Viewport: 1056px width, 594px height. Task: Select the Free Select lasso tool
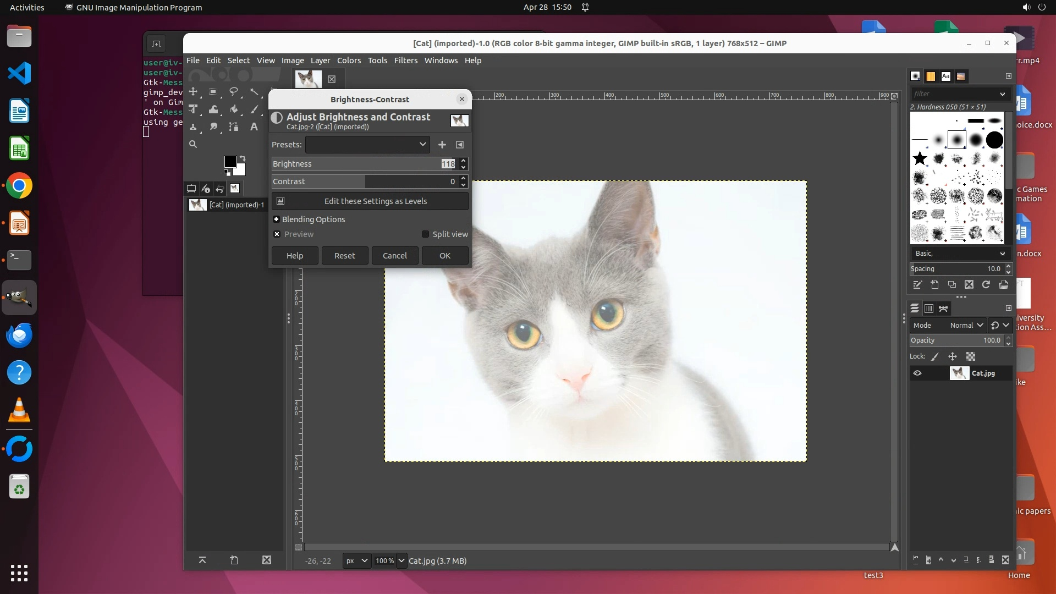coord(234,92)
